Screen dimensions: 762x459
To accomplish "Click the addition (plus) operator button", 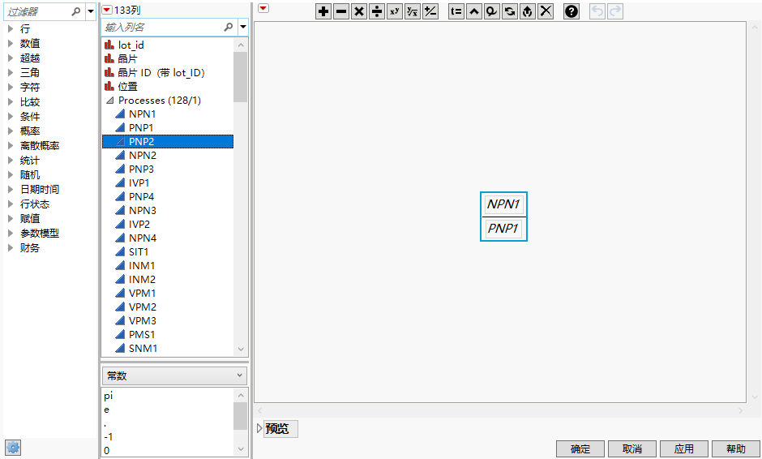I will (323, 11).
